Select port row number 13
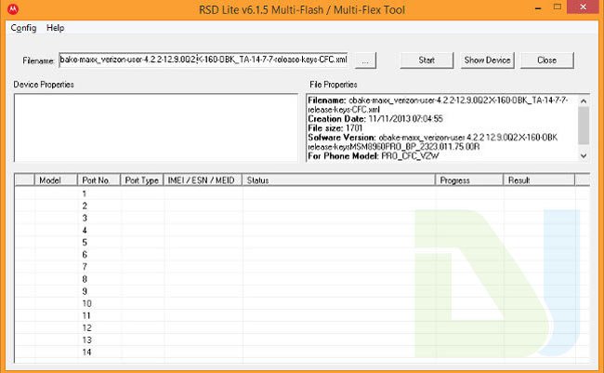Screen dimensions: 604x373 (302, 340)
